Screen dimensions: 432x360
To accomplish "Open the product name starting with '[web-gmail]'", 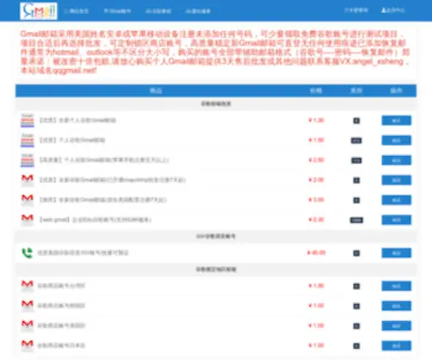I will click(x=95, y=219).
